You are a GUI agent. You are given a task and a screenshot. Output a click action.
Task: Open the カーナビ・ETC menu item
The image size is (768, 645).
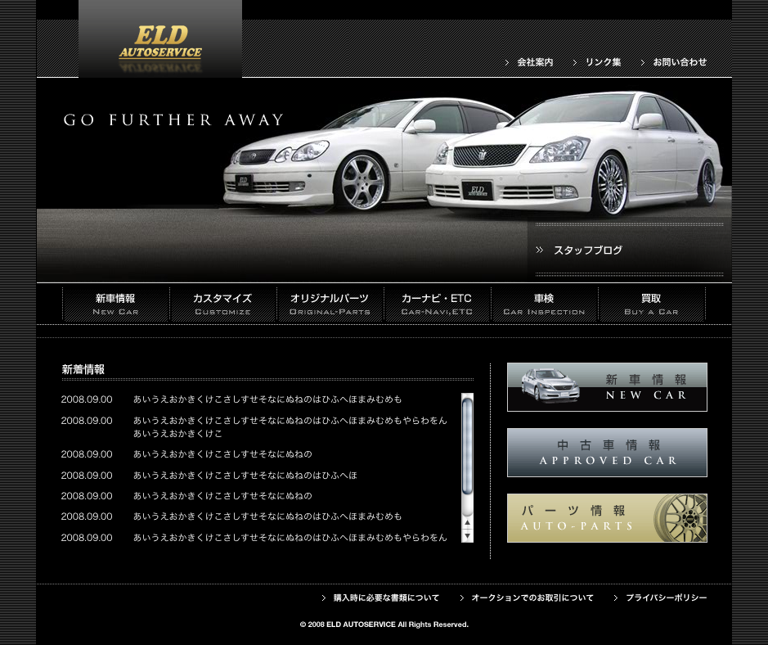click(x=437, y=304)
